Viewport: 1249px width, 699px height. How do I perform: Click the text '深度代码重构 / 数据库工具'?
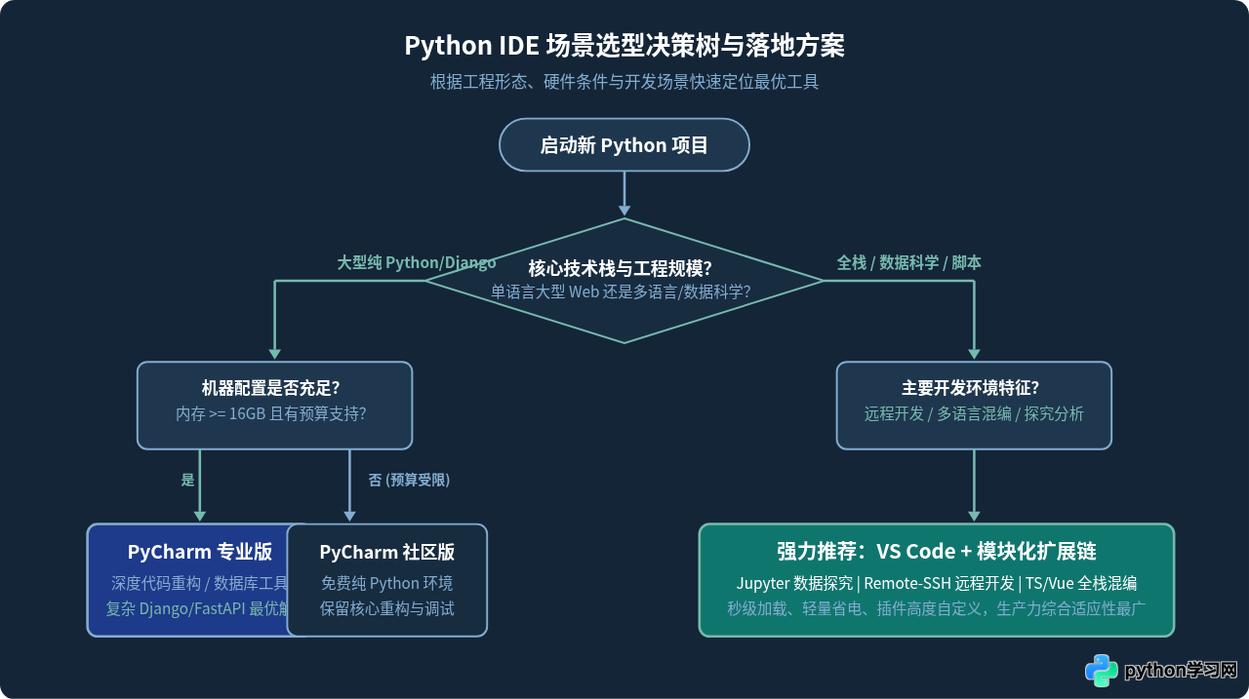(x=199, y=583)
